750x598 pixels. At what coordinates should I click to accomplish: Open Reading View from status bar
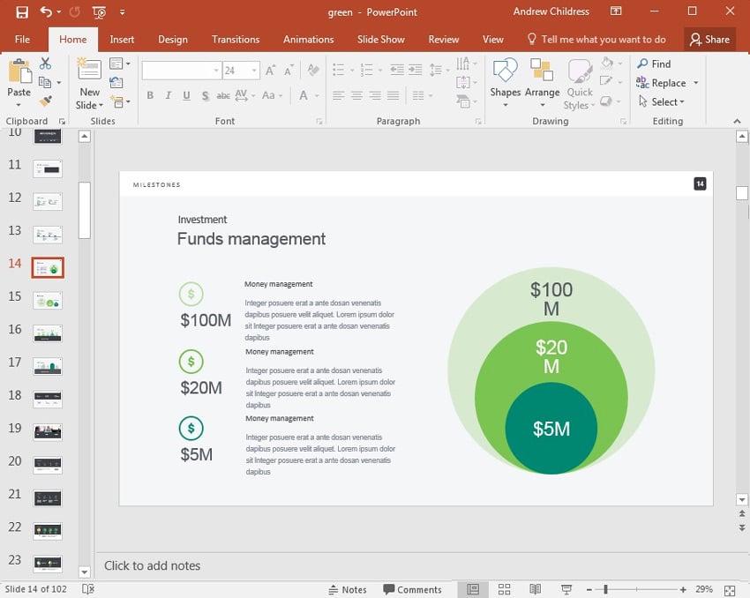coord(535,589)
